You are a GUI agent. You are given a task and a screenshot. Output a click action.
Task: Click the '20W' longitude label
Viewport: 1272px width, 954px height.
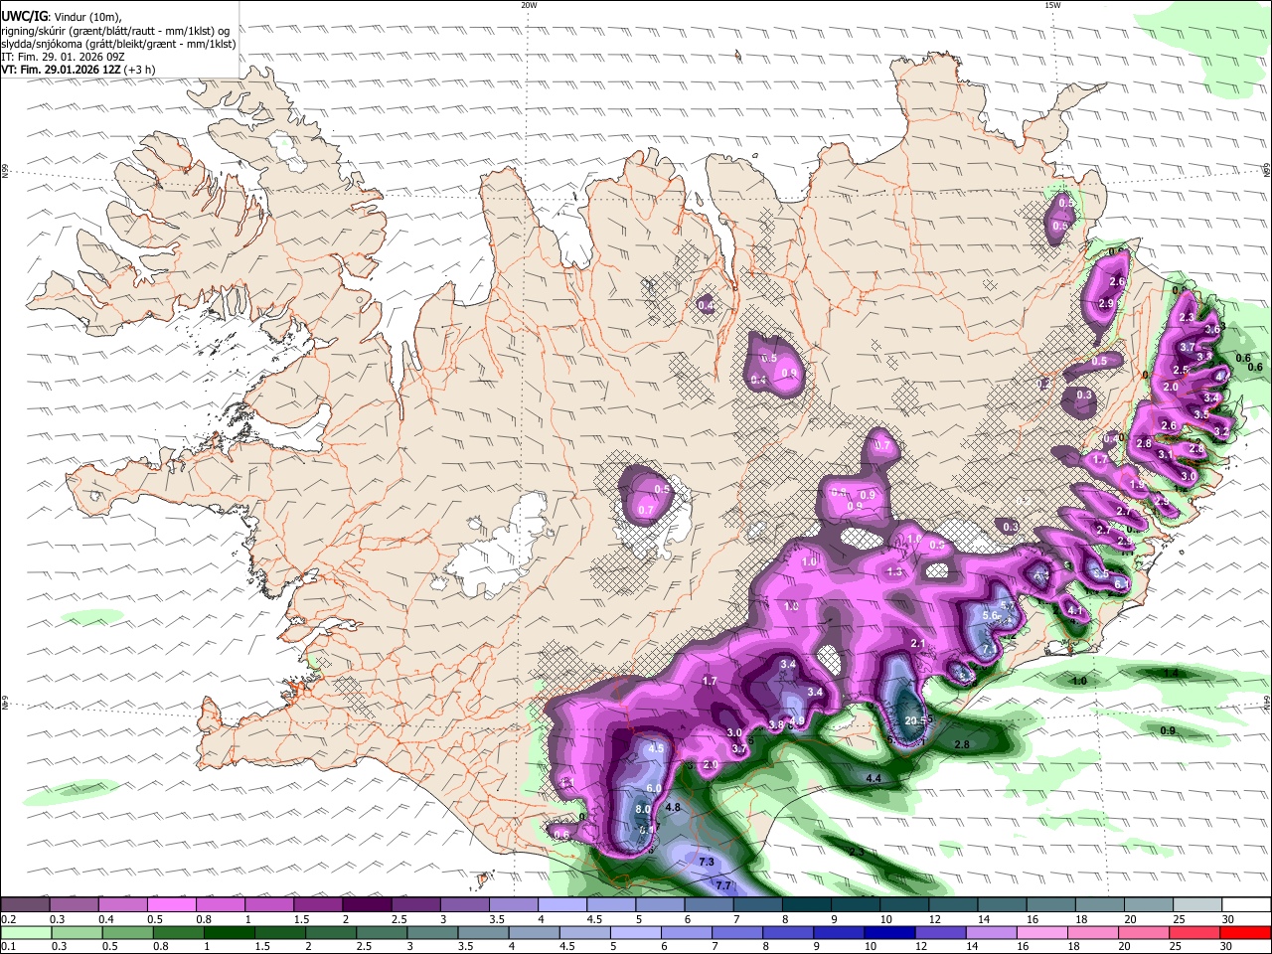(529, 5)
